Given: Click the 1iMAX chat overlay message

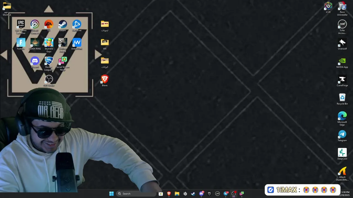Looking at the screenshot, I should (303, 190).
